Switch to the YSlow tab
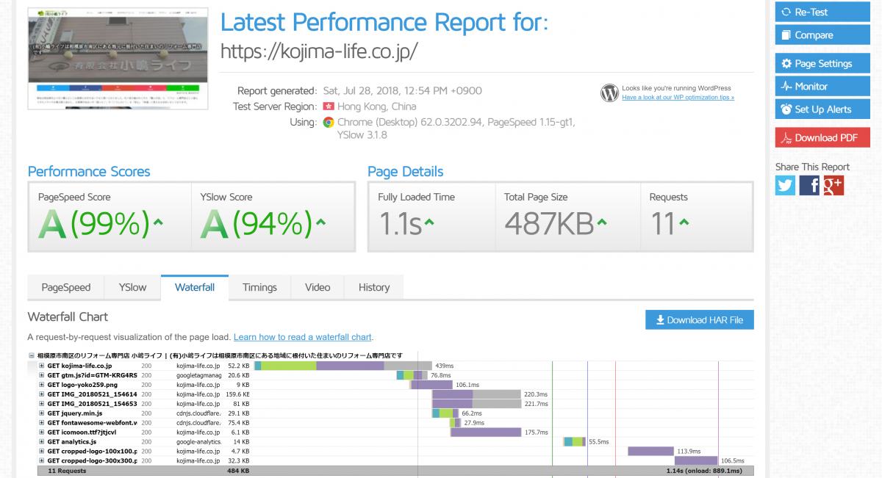Image resolution: width=882 pixels, height=478 pixels. [133, 287]
